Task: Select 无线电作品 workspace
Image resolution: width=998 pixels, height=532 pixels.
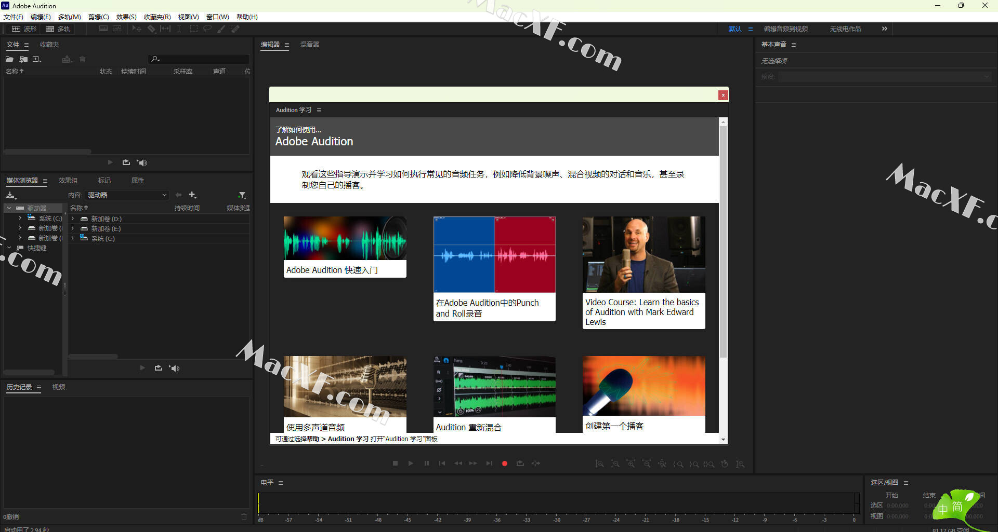Action: pos(845,29)
